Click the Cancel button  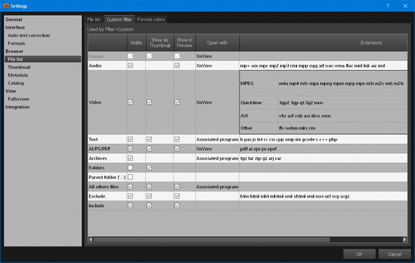(x=394, y=255)
